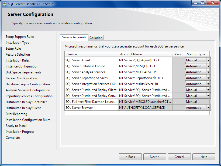The height and width of the screenshot is (166, 221).
Task: Click Reporting Services Configuration step in sidebar
Action: [29, 96]
